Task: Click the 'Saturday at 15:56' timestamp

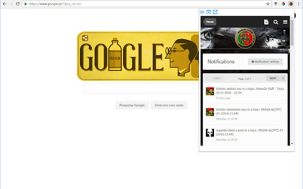Action: coord(227,119)
